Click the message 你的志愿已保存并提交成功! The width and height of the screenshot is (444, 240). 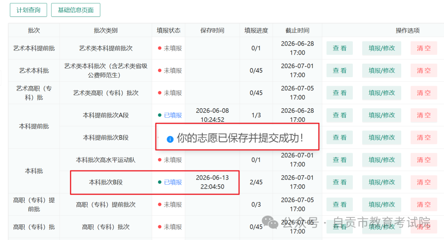pyautogui.click(x=240, y=138)
